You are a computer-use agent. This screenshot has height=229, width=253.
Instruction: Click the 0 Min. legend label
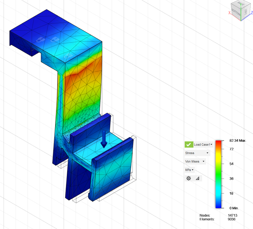(x=235, y=208)
